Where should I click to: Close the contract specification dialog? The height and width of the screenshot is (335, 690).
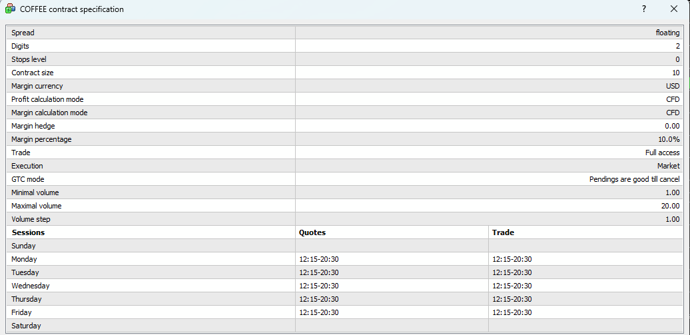coord(673,9)
